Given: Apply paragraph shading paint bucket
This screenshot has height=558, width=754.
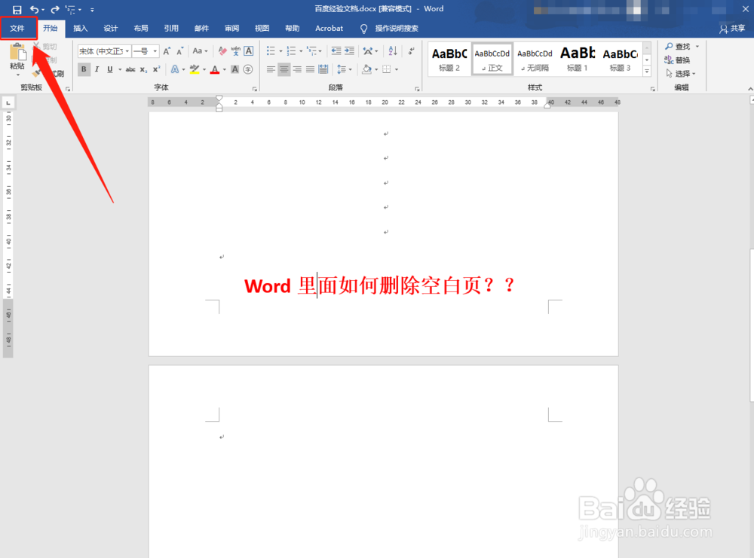Looking at the screenshot, I should coord(366,69).
